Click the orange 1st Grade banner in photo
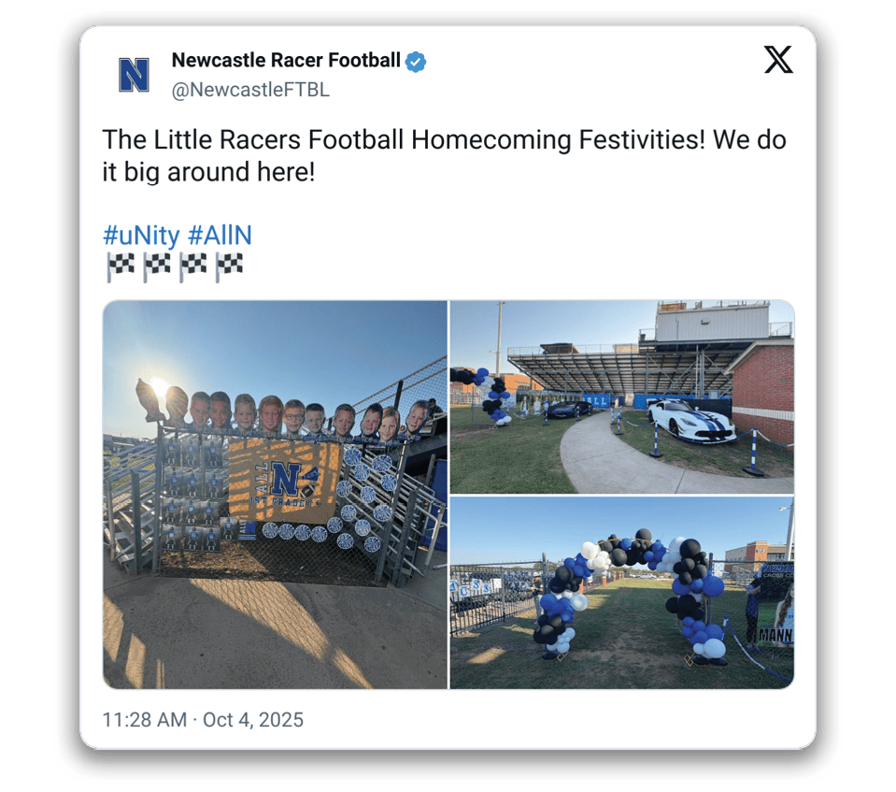This screenshot has width=896, height=792. tap(284, 482)
